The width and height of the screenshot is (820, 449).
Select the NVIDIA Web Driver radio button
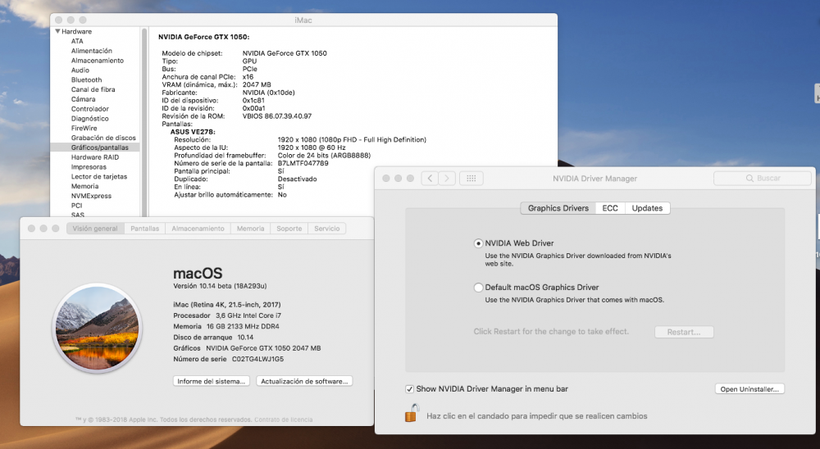(x=478, y=243)
